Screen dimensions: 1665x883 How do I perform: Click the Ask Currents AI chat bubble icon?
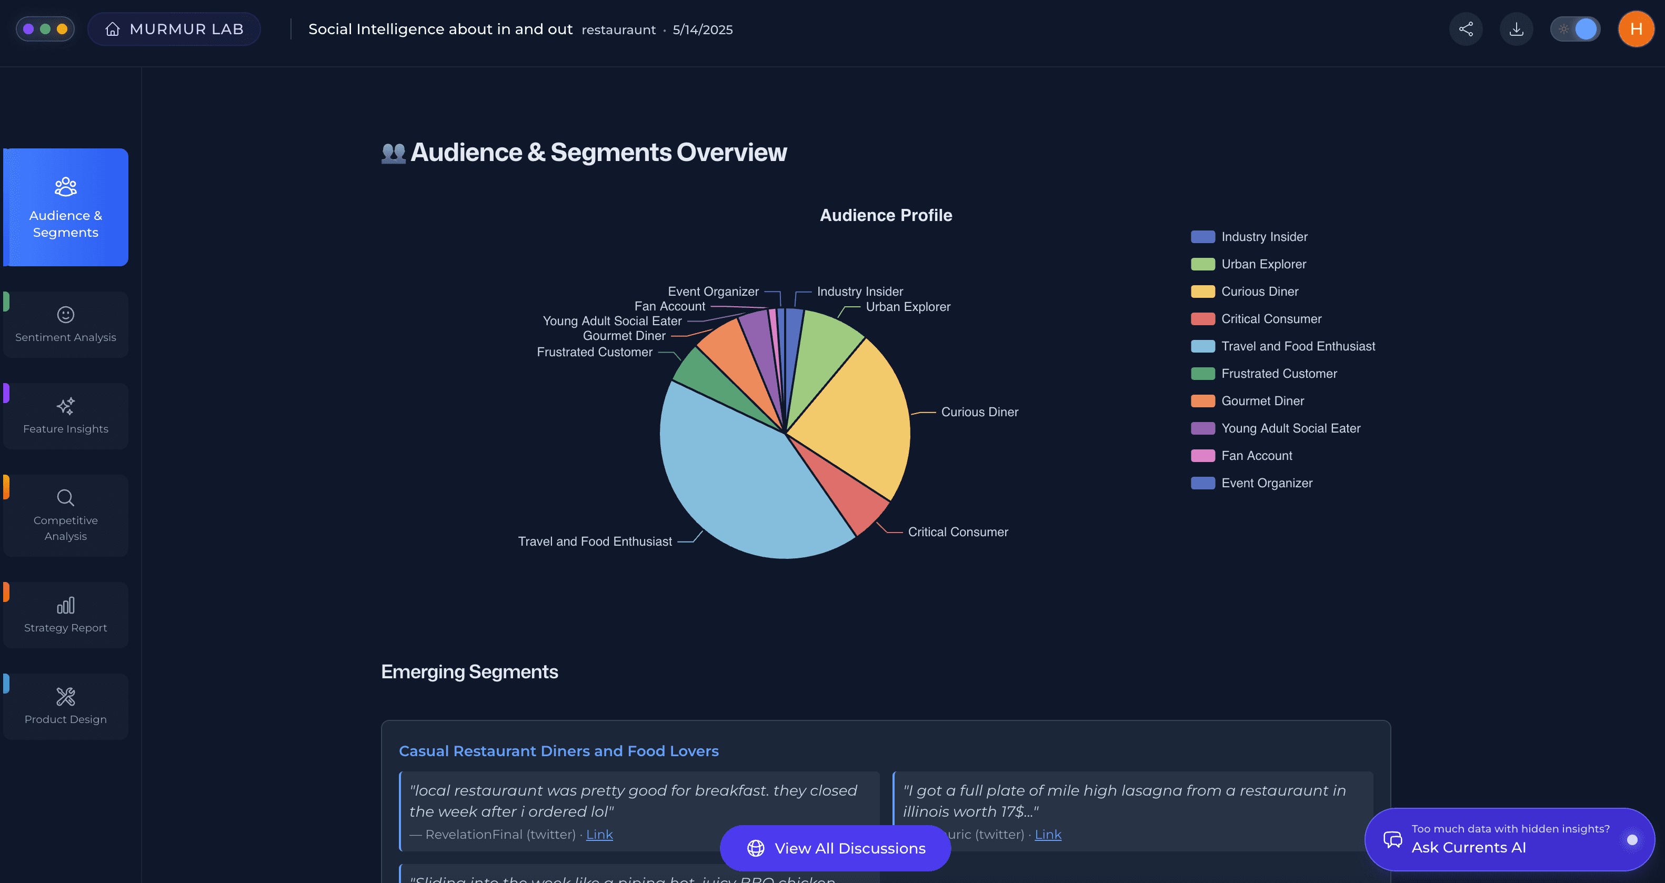[1392, 840]
